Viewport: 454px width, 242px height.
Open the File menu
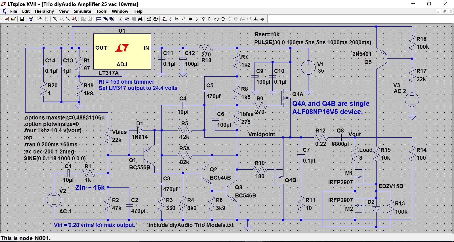14,11
